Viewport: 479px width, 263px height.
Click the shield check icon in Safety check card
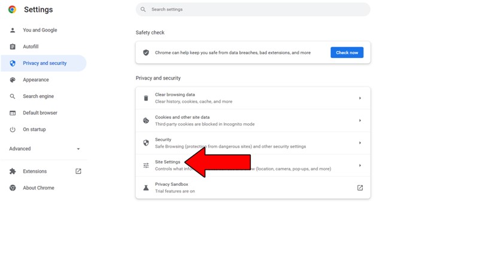point(146,53)
